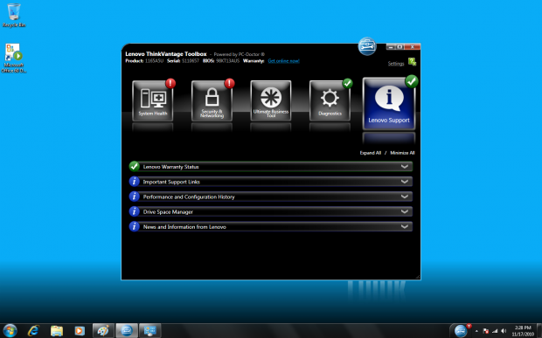Open the Windows Start menu

tap(10, 331)
